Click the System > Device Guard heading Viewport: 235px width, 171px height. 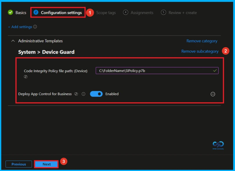click(x=46, y=52)
